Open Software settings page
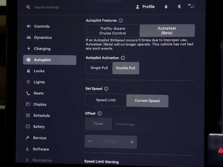This screenshot has width=223, height=167. (x=41, y=149)
